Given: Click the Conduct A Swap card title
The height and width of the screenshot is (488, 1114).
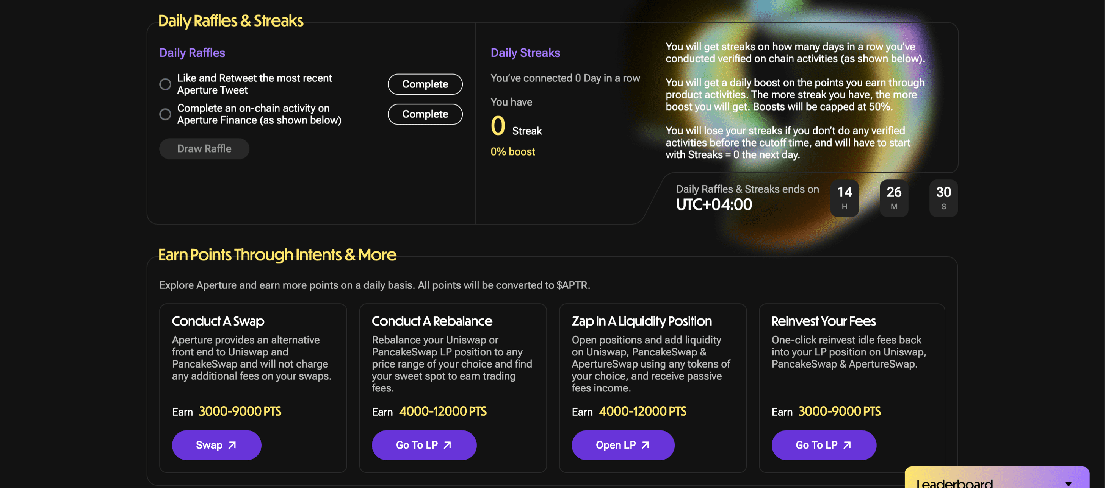Looking at the screenshot, I should click(x=218, y=321).
